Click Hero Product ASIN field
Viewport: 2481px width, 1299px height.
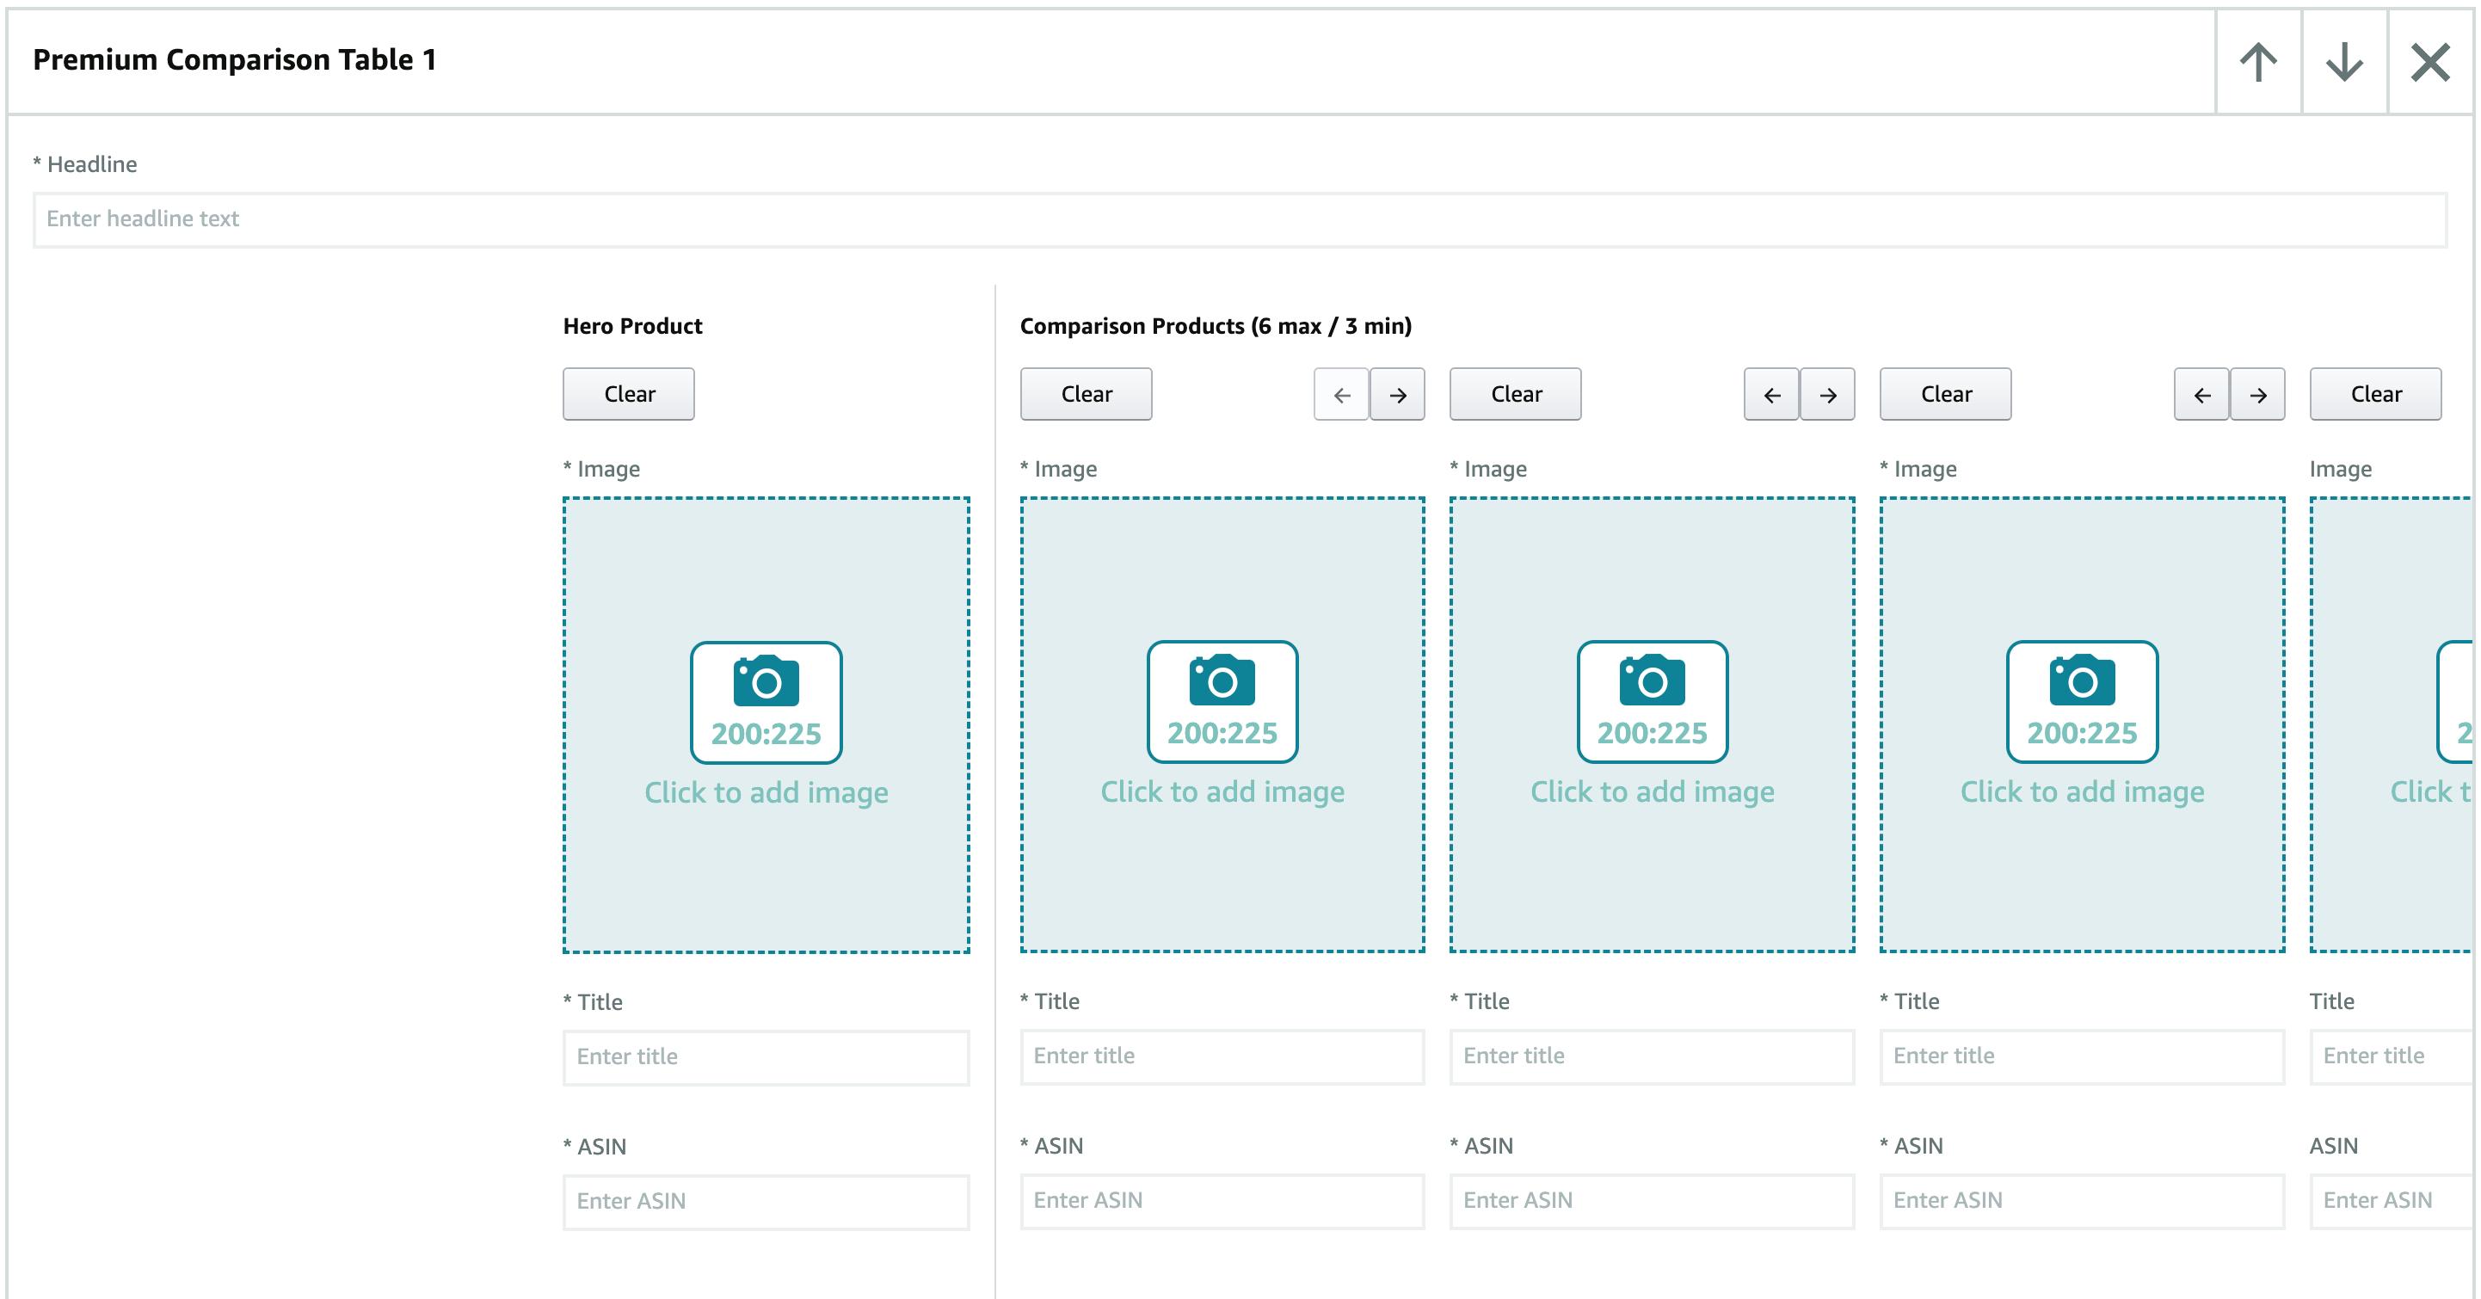tap(766, 1202)
